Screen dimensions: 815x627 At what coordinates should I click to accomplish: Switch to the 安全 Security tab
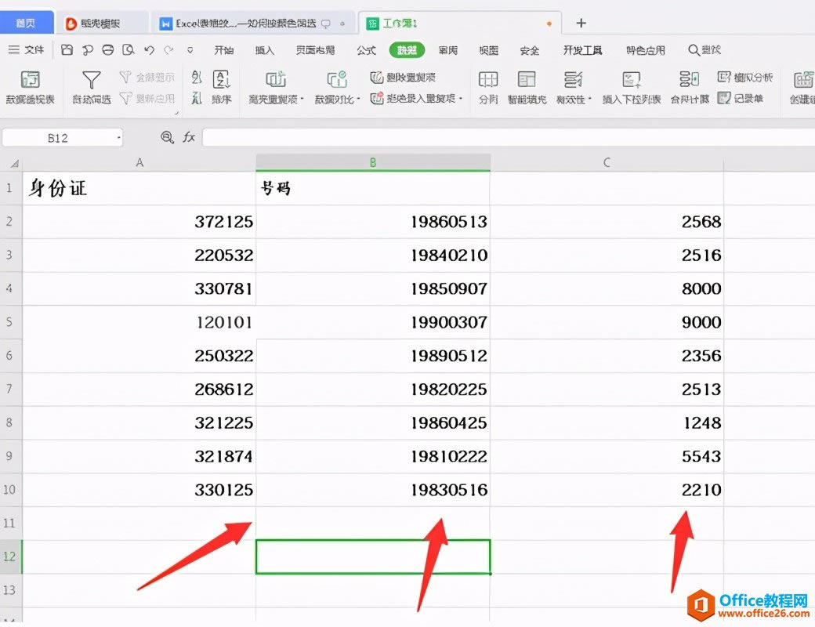[529, 50]
